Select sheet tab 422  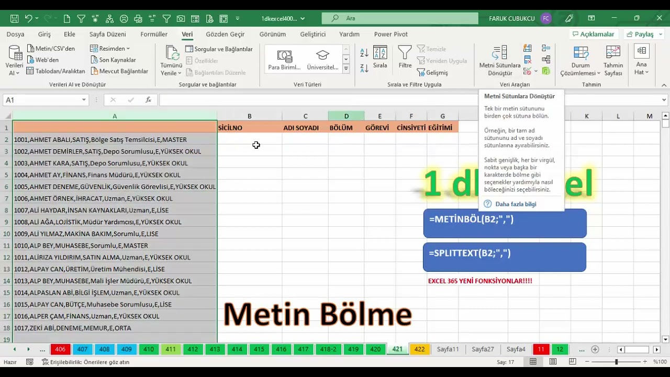pyautogui.click(x=419, y=349)
